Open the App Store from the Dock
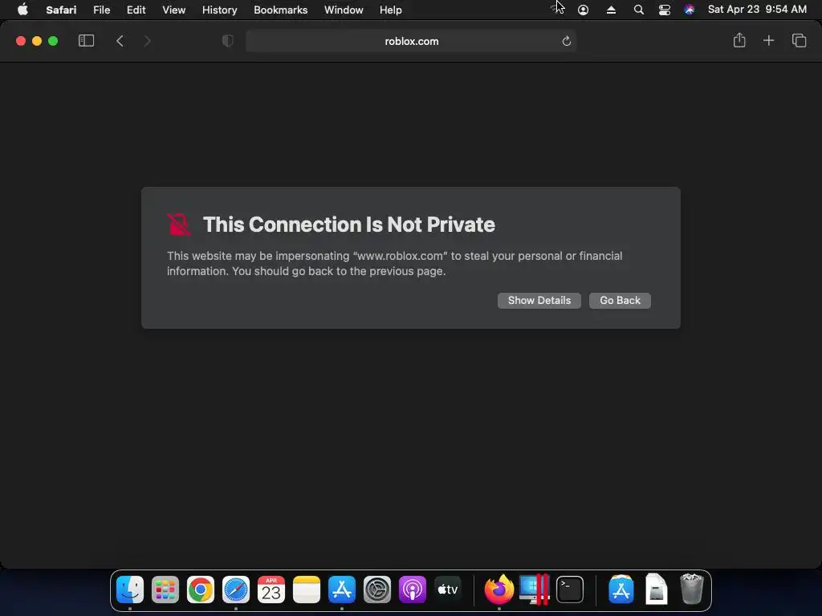 (x=342, y=590)
